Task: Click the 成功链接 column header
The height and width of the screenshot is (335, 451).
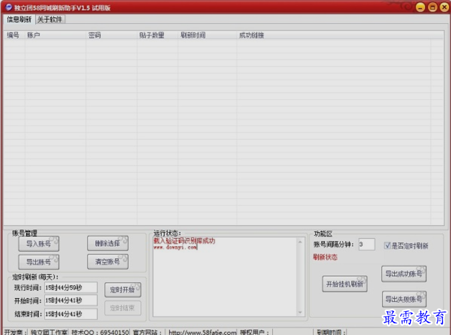Action: (333, 35)
